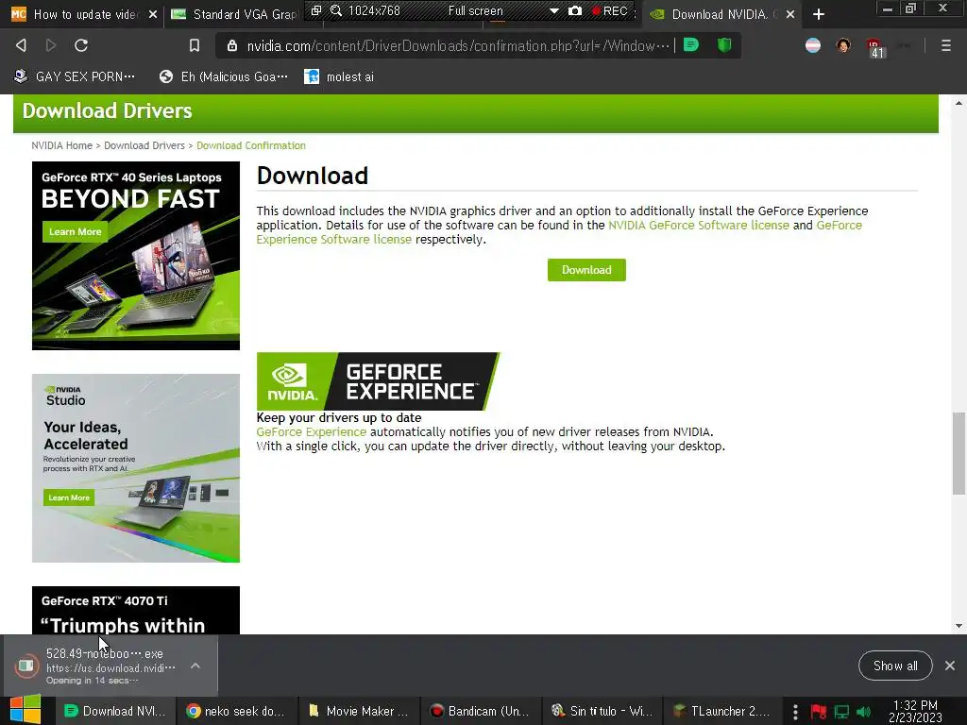The height and width of the screenshot is (725, 967).
Task: Switch to Standard VGA Graphics tab
Action: 234,14
